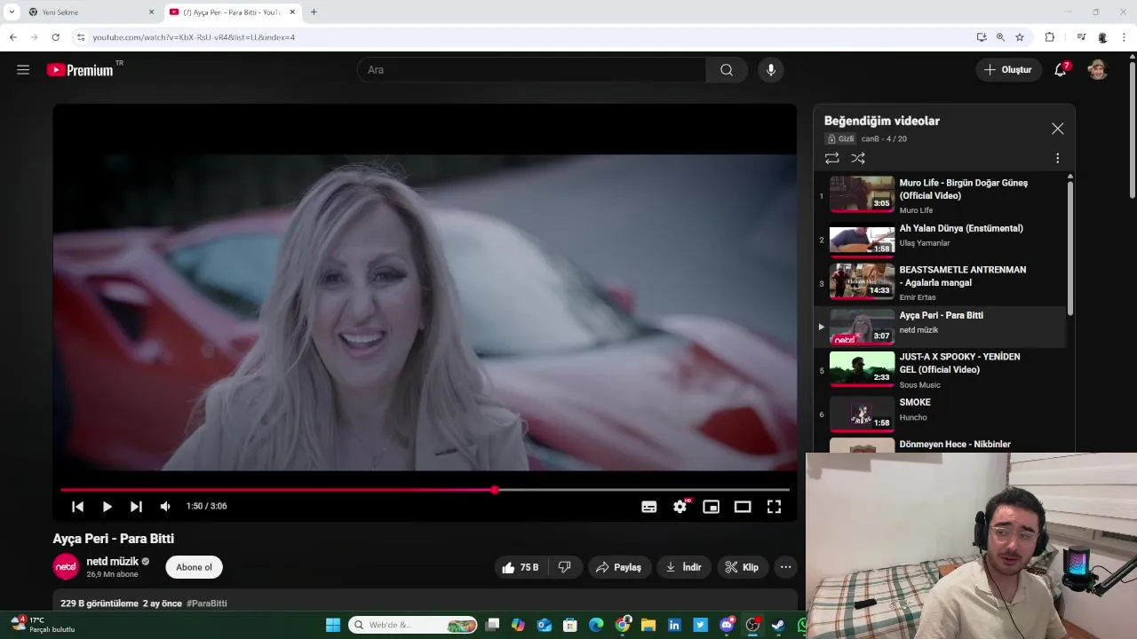Image resolution: width=1137 pixels, height=639 pixels.
Task: Open the Beğendiğim videolar playlist title
Action: click(x=881, y=121)
